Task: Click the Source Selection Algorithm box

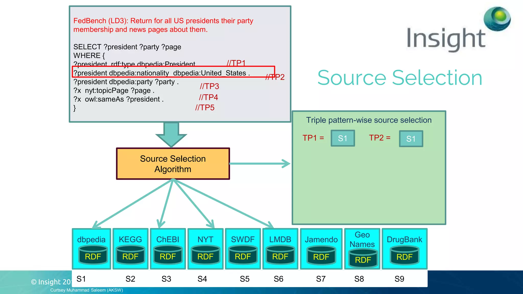Action: pos(173,164)
